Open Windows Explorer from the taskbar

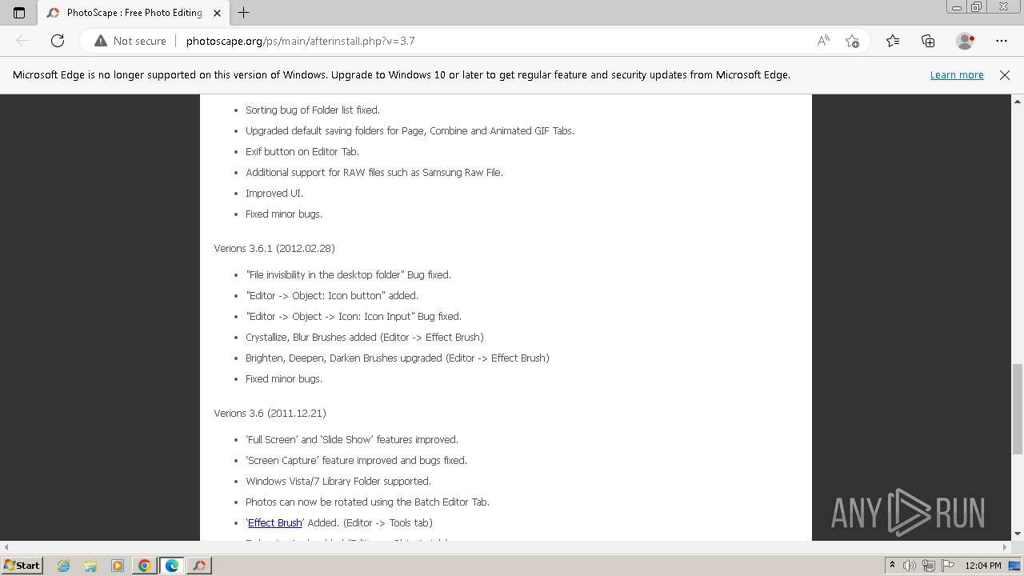[x=90, y=566]
